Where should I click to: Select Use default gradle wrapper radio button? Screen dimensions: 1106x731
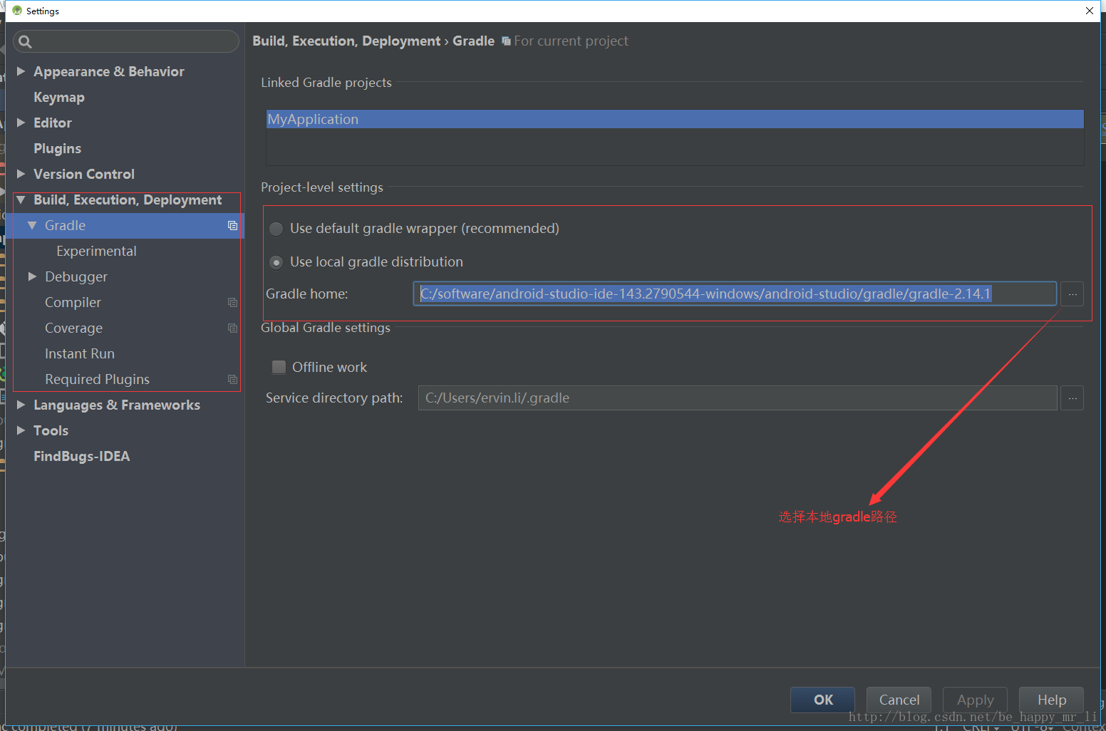click(x=276, y=229)
